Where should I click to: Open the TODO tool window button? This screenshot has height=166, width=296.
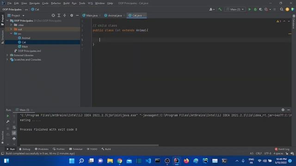[92, 149]
